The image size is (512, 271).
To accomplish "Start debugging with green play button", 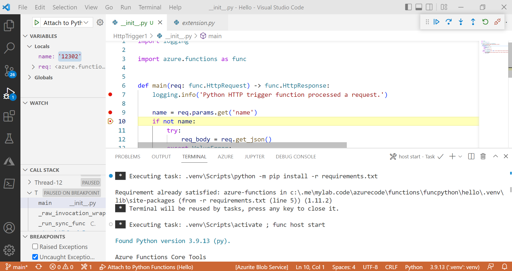I will click(37, 23).
